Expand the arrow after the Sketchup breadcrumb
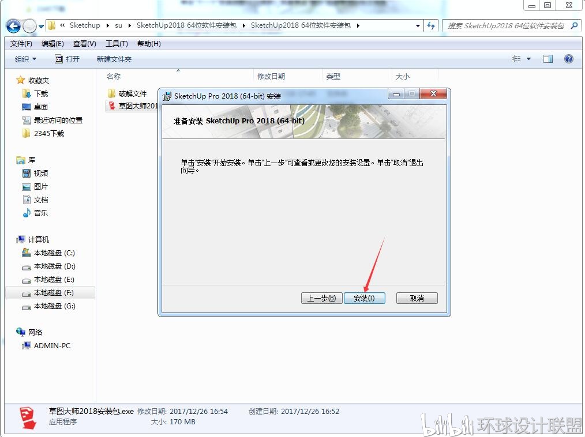This screenshot has width=585, height=437. tap(107, 25)
